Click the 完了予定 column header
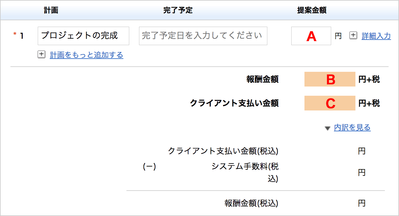Viewport: 399px width, 216px height. (178, 10)
